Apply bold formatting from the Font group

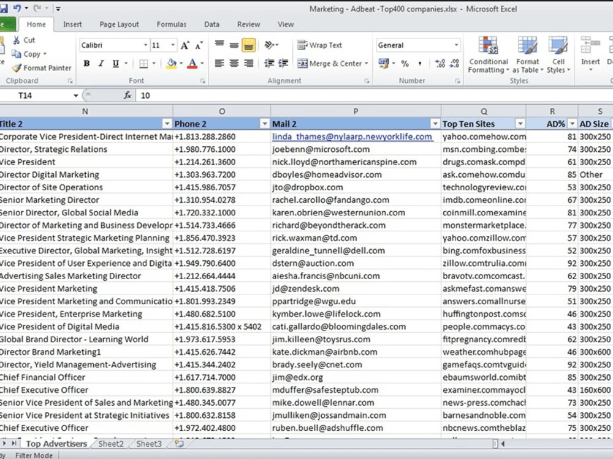point(86,64)
